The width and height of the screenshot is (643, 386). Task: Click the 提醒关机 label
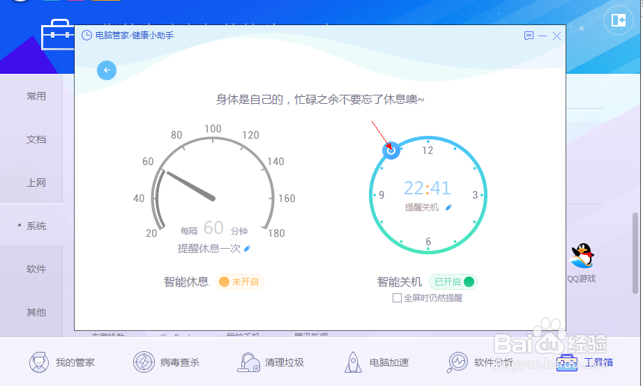(x=422, y=208)
